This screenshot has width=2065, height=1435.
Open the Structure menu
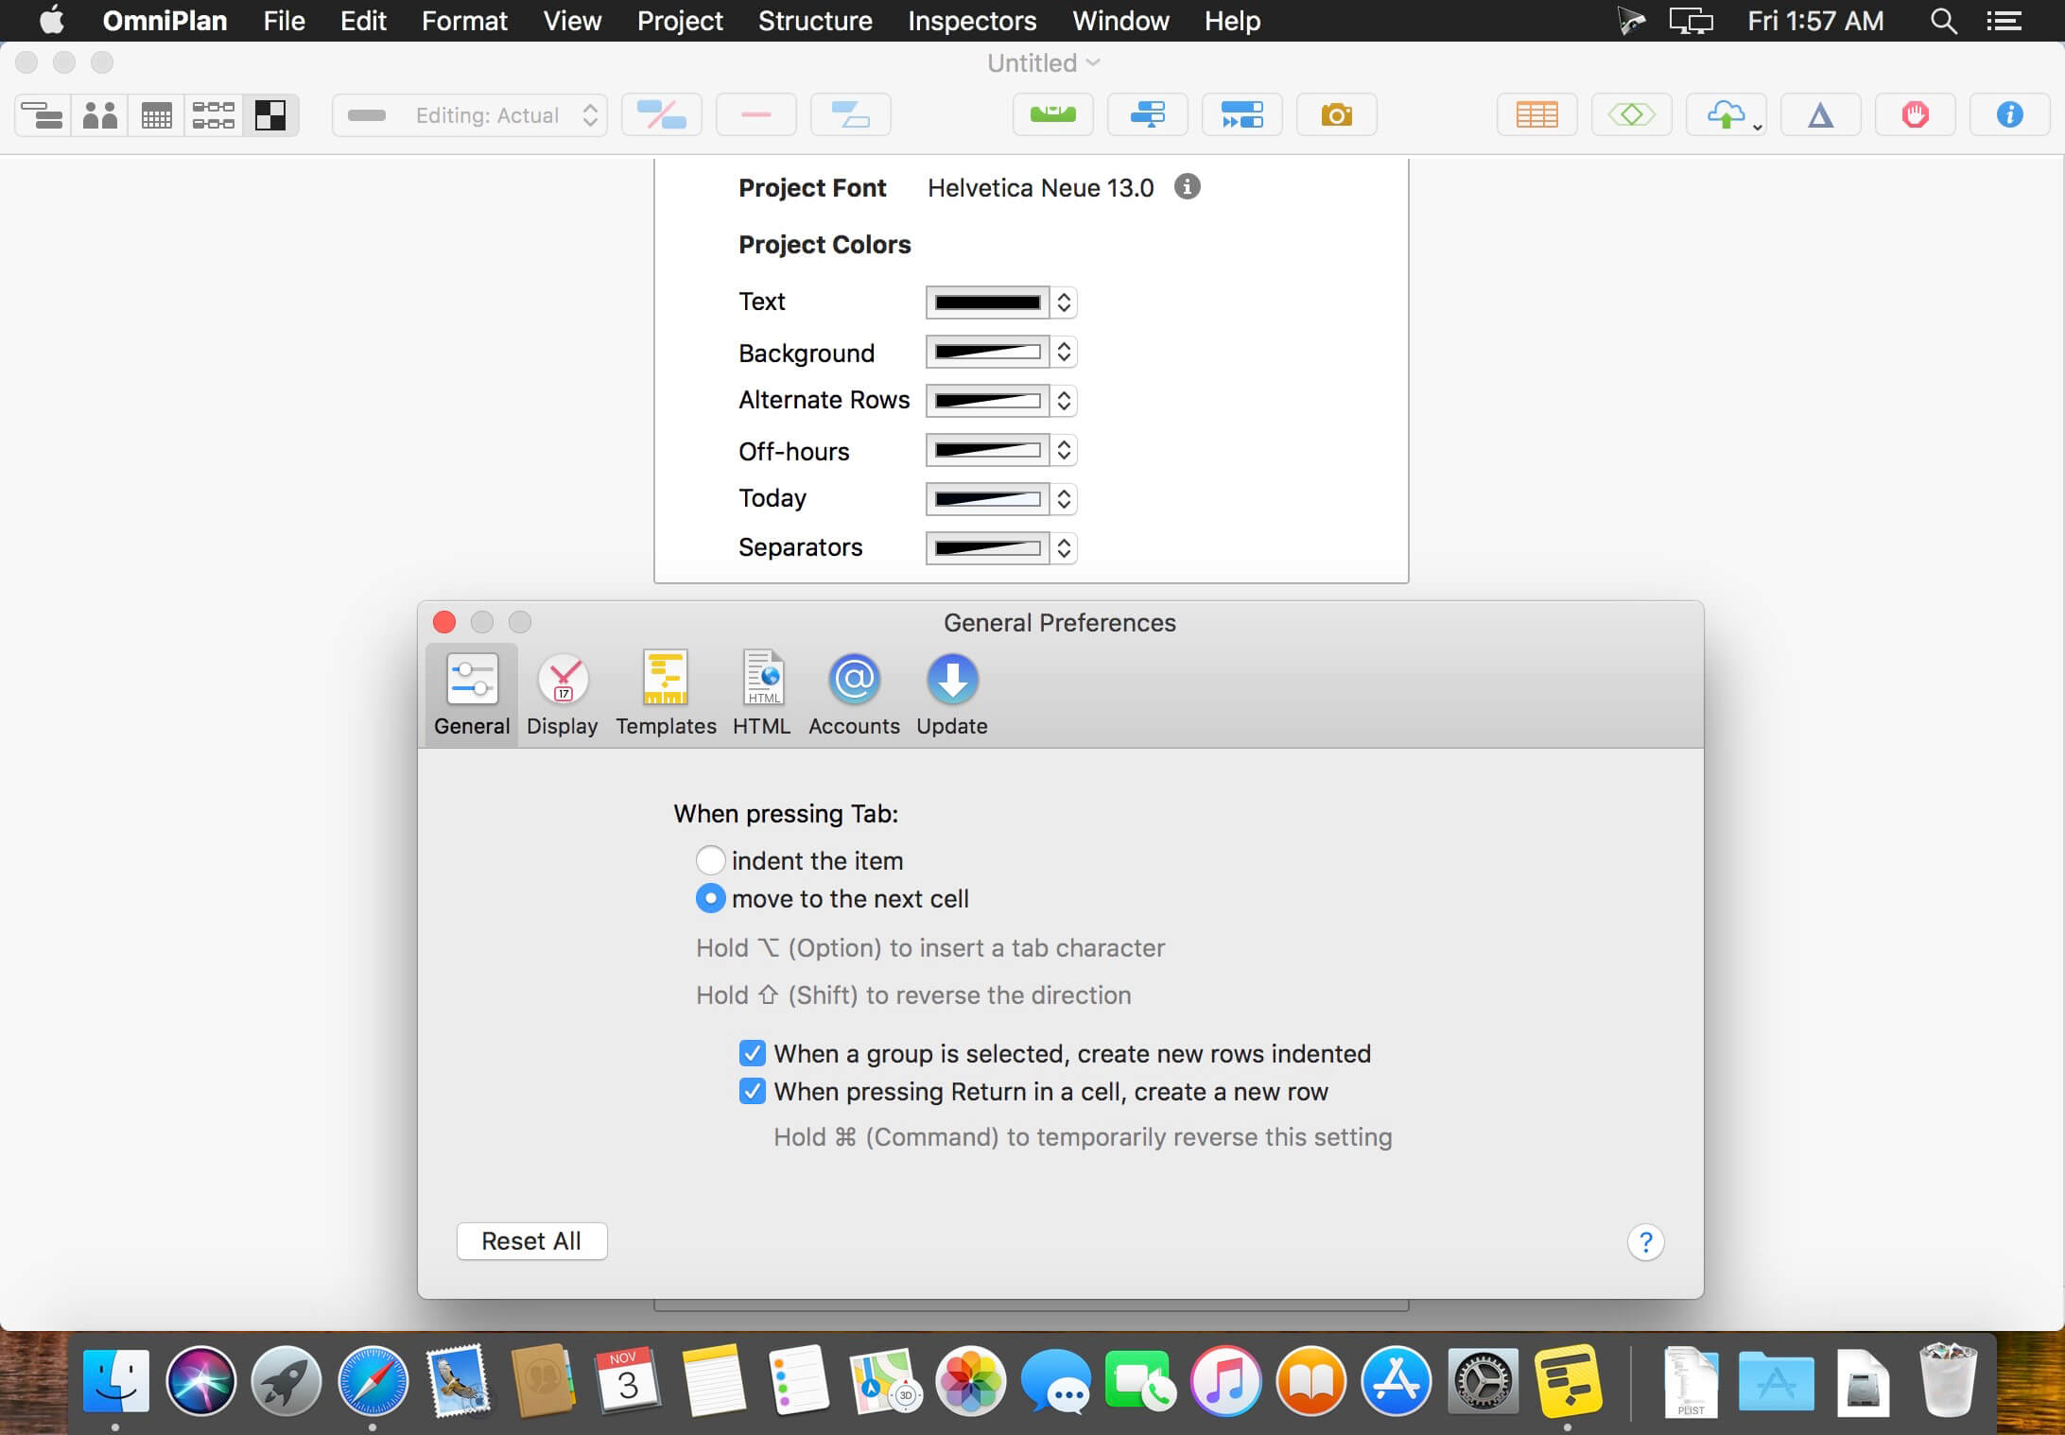tap(815, 21)
